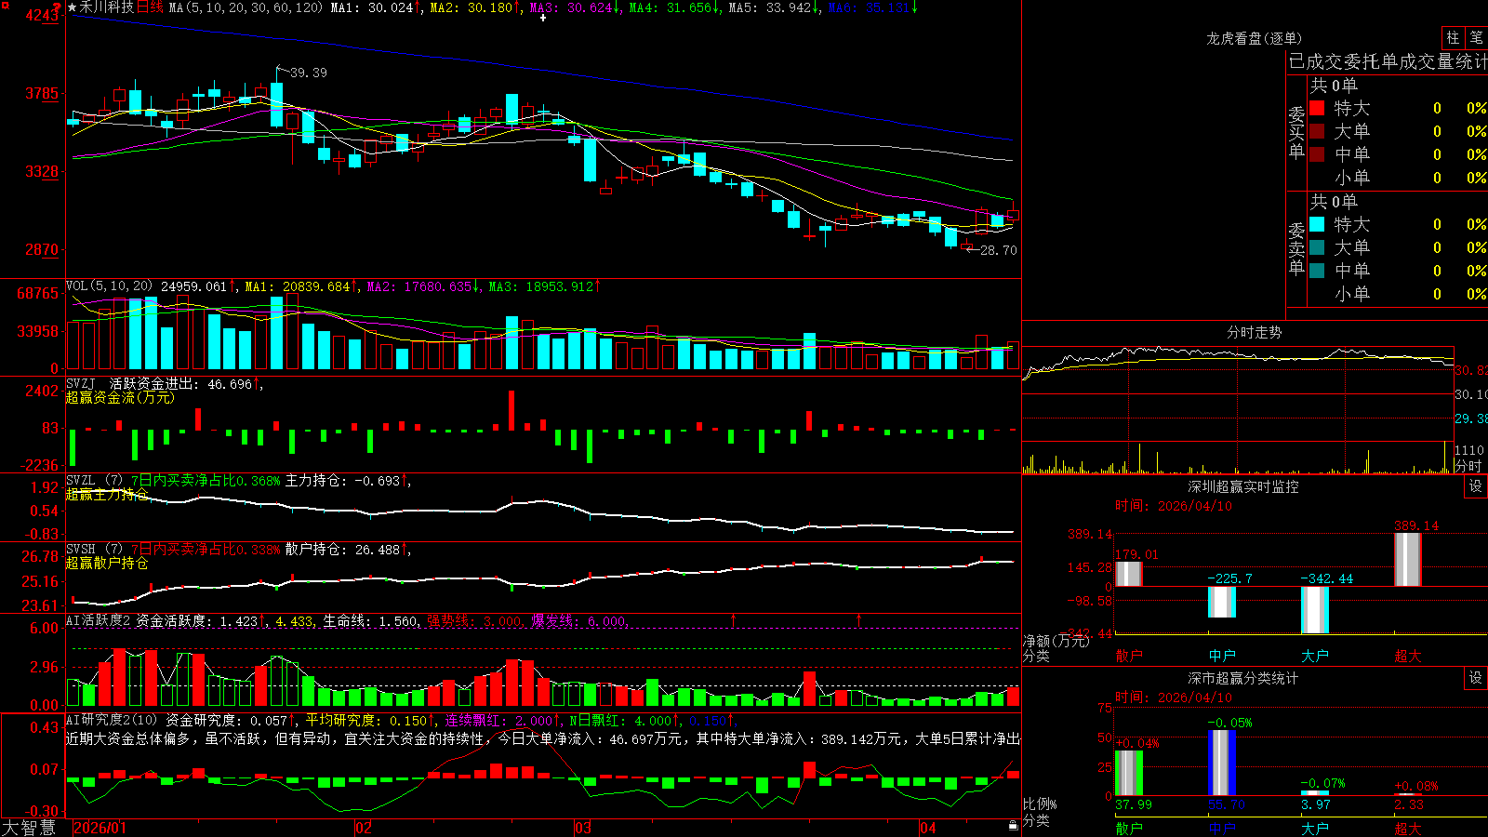Screen dimensions: 1488x837
Task: Switch order panel to 笔 tick view
Action: tap(1477, 37)
